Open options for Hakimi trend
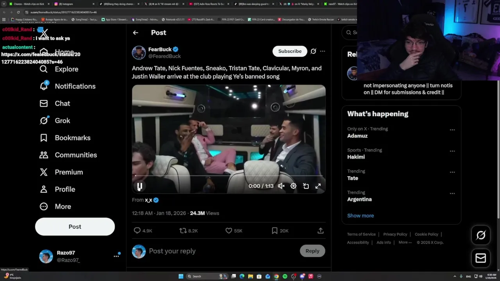Viewport: 500px width, 281px height. tap(452, 151)
